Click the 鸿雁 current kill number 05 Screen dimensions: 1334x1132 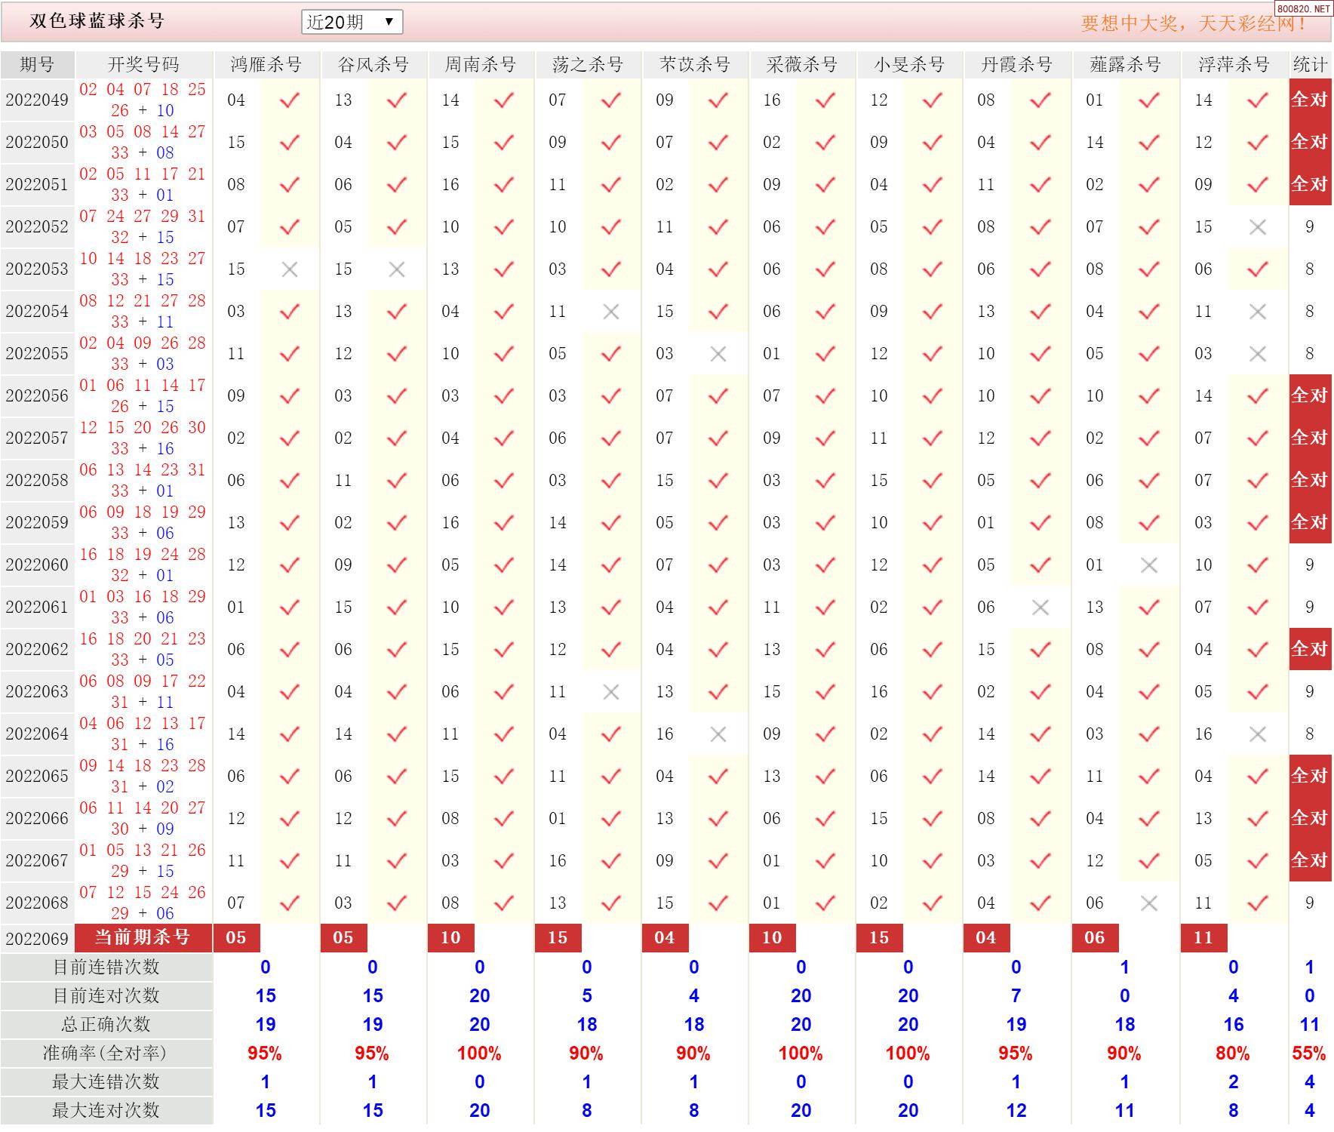(x=236, y=937)
